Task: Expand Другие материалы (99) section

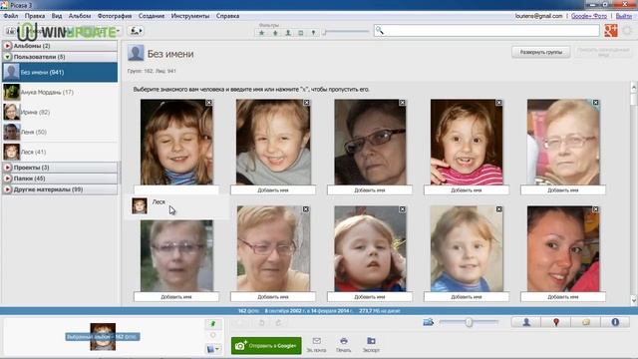Action: point(7,189)
